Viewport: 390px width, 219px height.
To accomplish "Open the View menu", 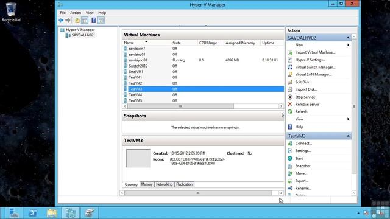I will click(90, 13).
